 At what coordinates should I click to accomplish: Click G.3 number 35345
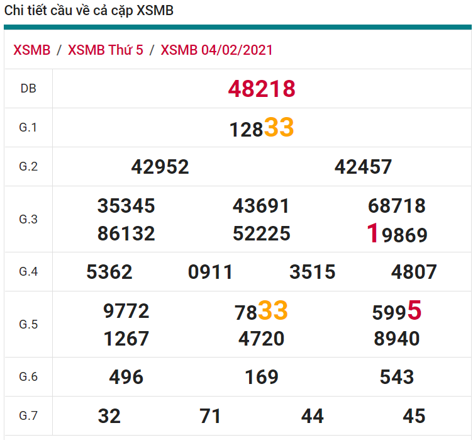pyautogui.click(x=126, y=206)
